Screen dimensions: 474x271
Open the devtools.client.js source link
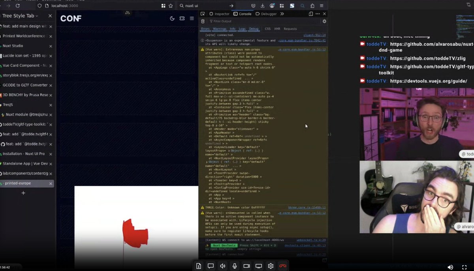click(305, 245)
